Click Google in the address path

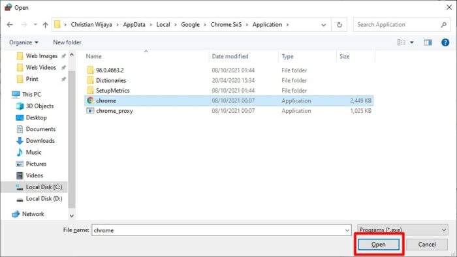tap(191, 25)
